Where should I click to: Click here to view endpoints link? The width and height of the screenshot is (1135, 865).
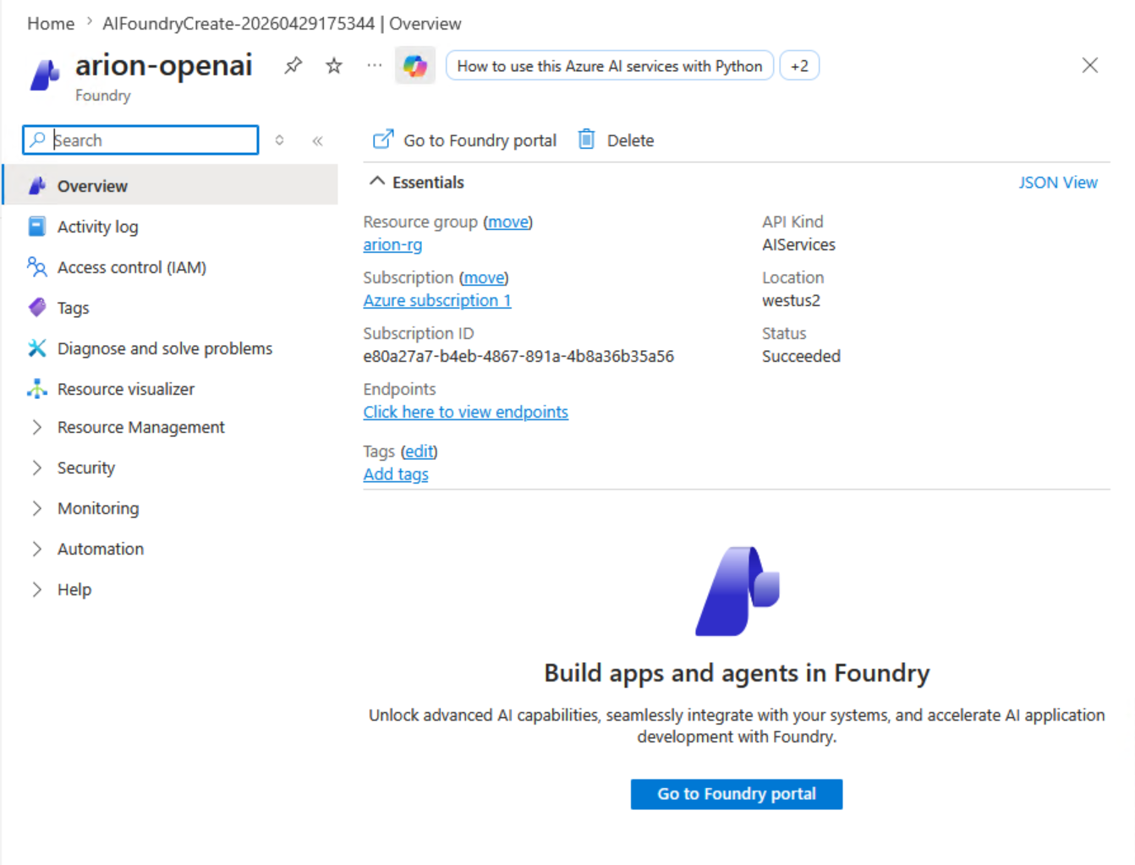point(465,412)
